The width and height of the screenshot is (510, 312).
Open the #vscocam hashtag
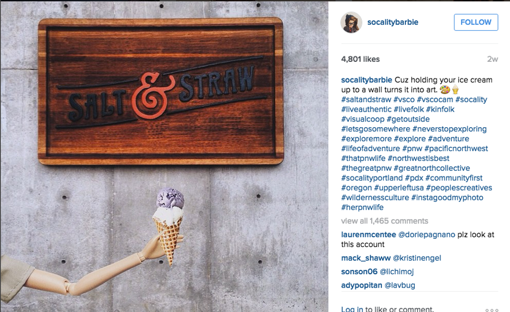pos(435,100)
